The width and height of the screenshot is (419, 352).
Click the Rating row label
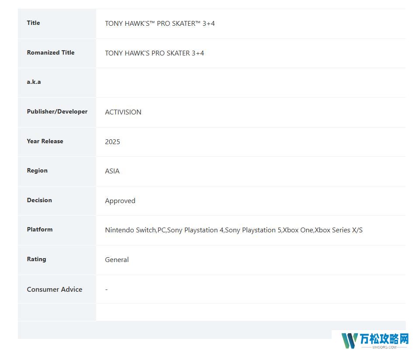click(x=36, y=259)
